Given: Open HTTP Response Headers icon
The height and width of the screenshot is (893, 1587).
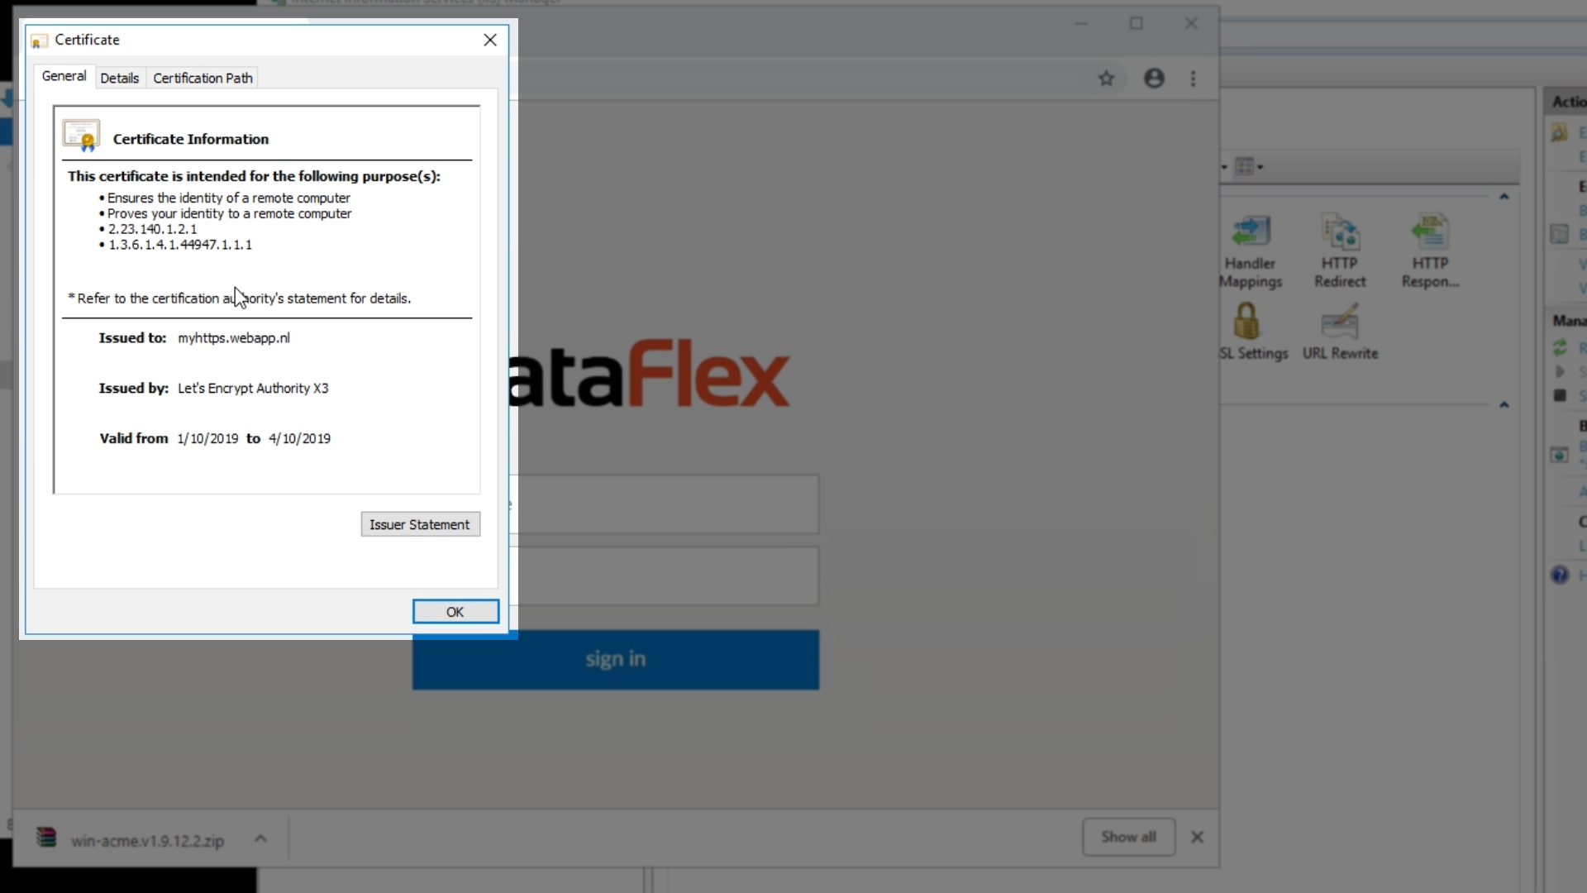Looking at the screenshot, I should coord(1430,233).
